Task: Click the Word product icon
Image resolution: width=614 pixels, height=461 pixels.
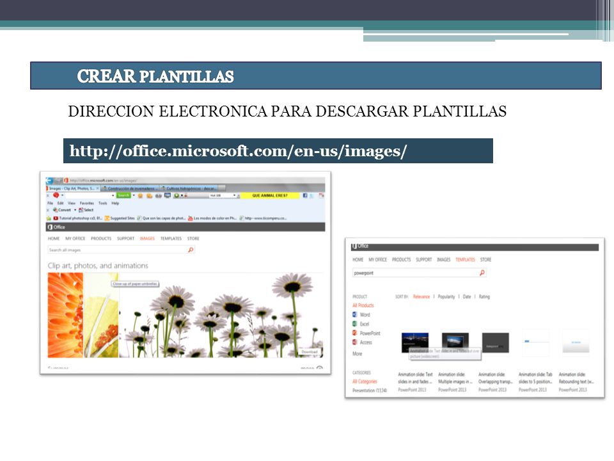Action: pyautogui.click(x=355, y=314)
